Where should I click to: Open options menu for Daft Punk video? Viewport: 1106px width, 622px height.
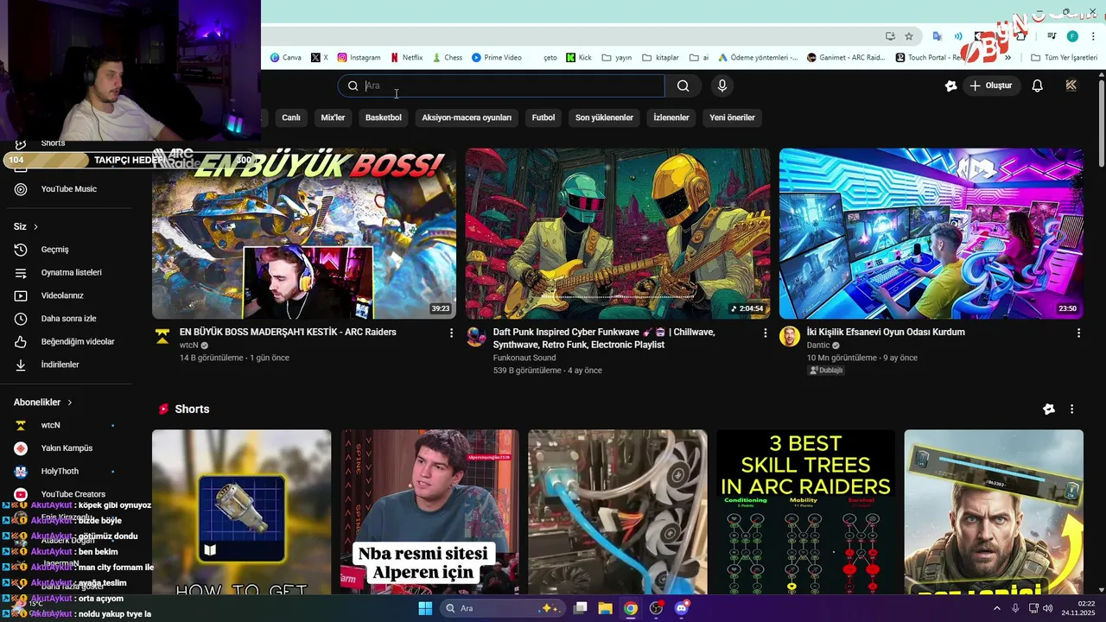coord(765,333)
